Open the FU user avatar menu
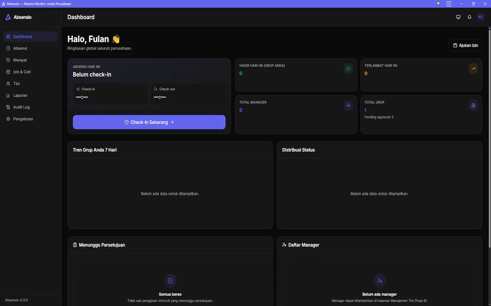Screen dimensions: 491x306 click(481, 17)
